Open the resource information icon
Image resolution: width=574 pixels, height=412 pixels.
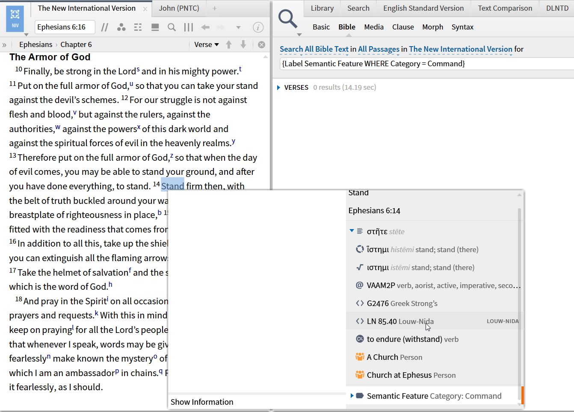[258, 27]
